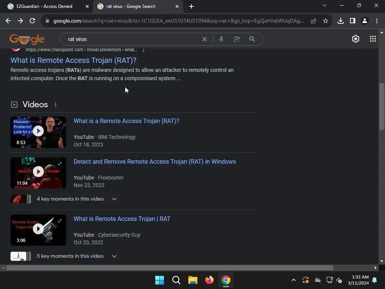Click the network display tray icon
This screenshot has height=289, width=385.
point(329,280)
